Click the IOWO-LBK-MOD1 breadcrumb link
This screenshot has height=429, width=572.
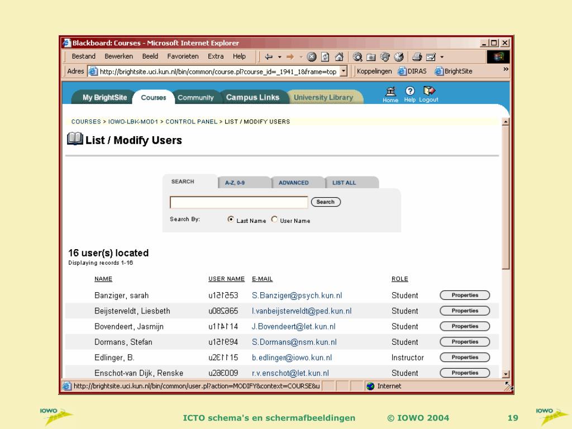point(133,121)
